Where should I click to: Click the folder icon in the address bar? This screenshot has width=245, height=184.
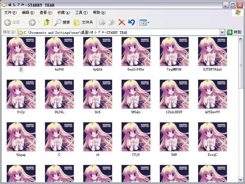click(x=21, y=33)
